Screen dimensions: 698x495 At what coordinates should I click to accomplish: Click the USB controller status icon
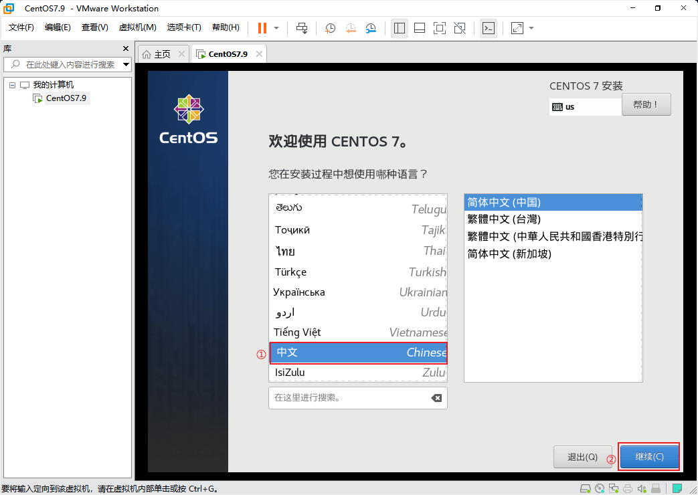[x=655, y=489]
